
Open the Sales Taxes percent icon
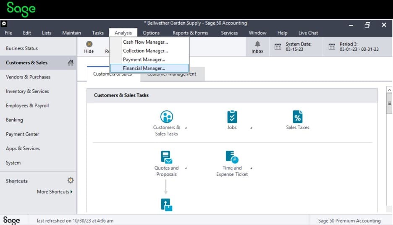click(298, 117)
